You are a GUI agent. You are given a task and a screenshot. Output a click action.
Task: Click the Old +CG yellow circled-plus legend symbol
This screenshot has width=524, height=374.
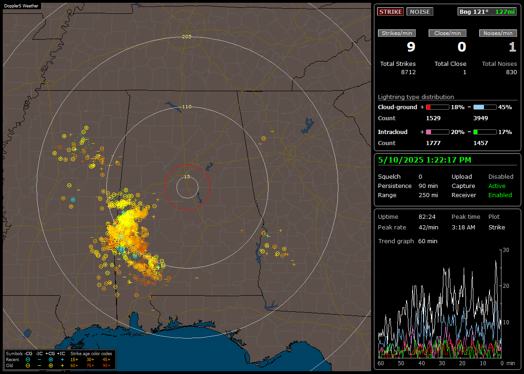tap(51, 366)
